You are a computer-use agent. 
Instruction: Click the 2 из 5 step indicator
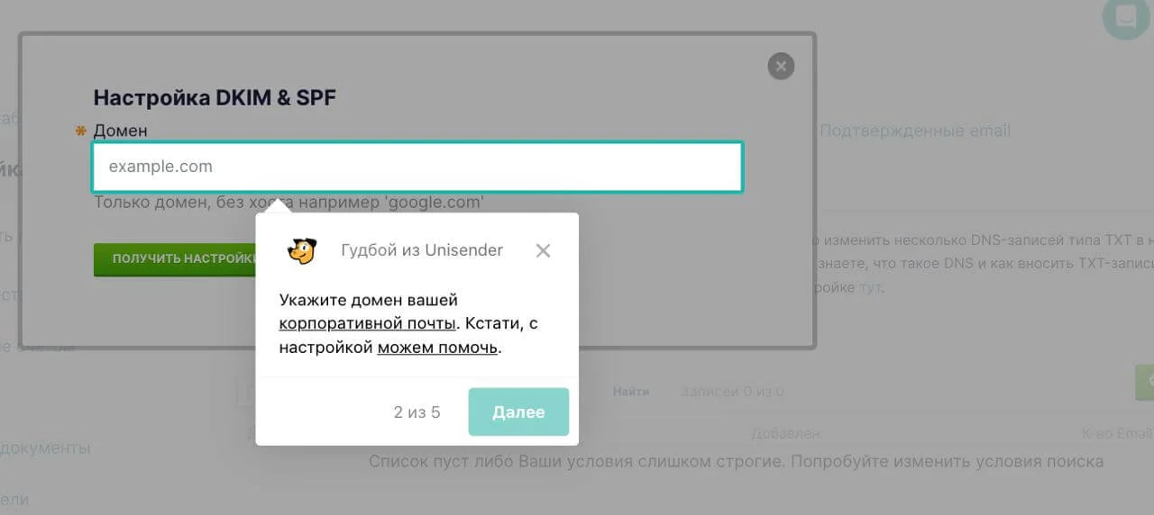(417, 412)
